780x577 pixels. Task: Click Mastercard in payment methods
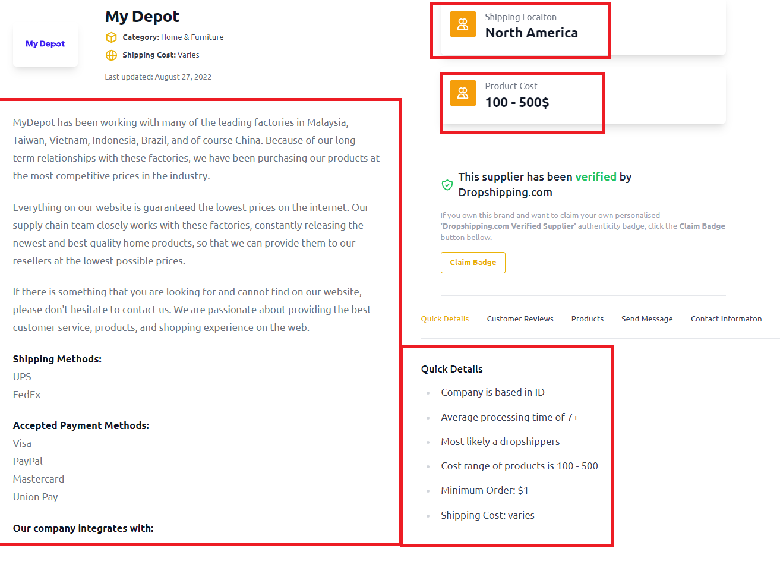pyautogui.click(x=39, y=479)
